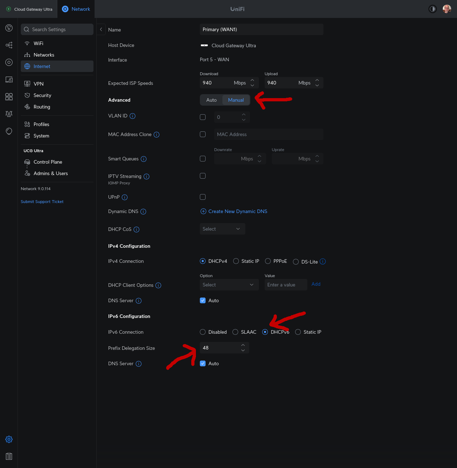Open UniFi Devices icon in left rail
Image resolution: width=457 pixels, height=468 pixels.
click(x=9, y=62)
